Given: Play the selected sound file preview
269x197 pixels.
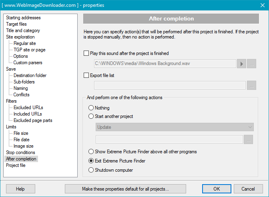Looking at the screenshot, I should 241,64.
